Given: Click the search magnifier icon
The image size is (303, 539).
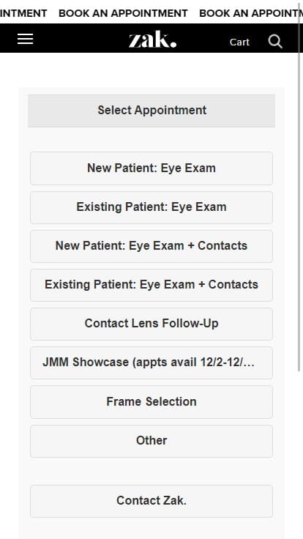Looking at the screenshot, I should point(275,42).
